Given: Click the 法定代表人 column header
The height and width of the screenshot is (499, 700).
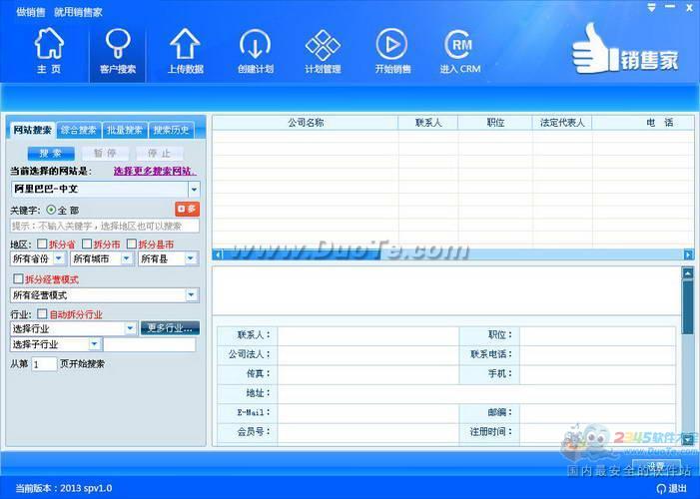Looking at the screenshot, I should coord(562,123).
